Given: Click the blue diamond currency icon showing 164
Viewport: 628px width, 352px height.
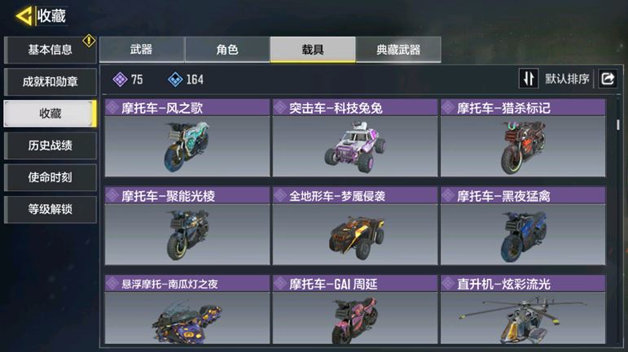Looking at the screenshot, I should coord(175,80).
